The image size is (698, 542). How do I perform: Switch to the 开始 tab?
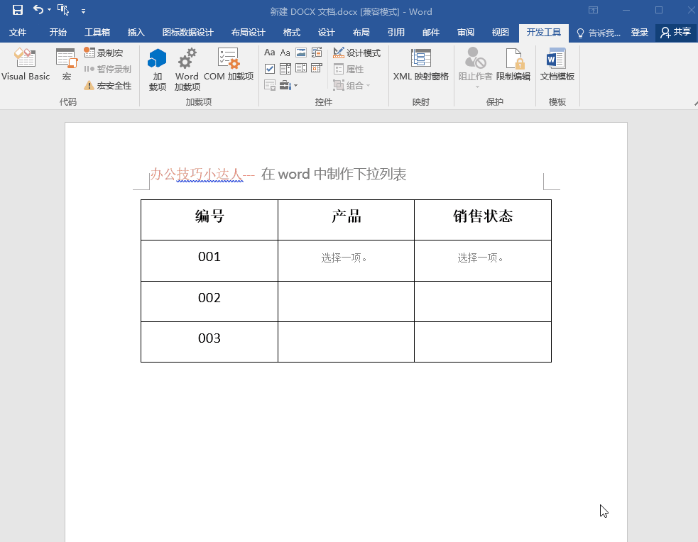58,33
